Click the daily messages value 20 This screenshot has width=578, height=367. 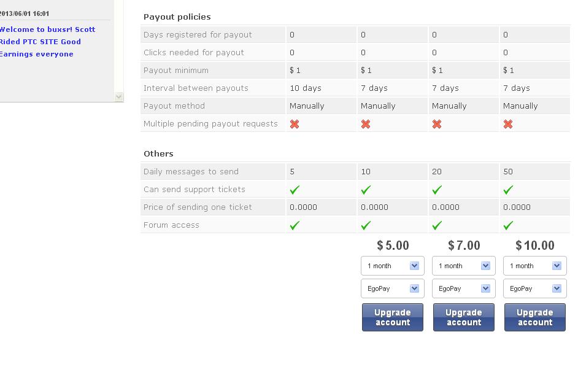[x=437, y=171]
